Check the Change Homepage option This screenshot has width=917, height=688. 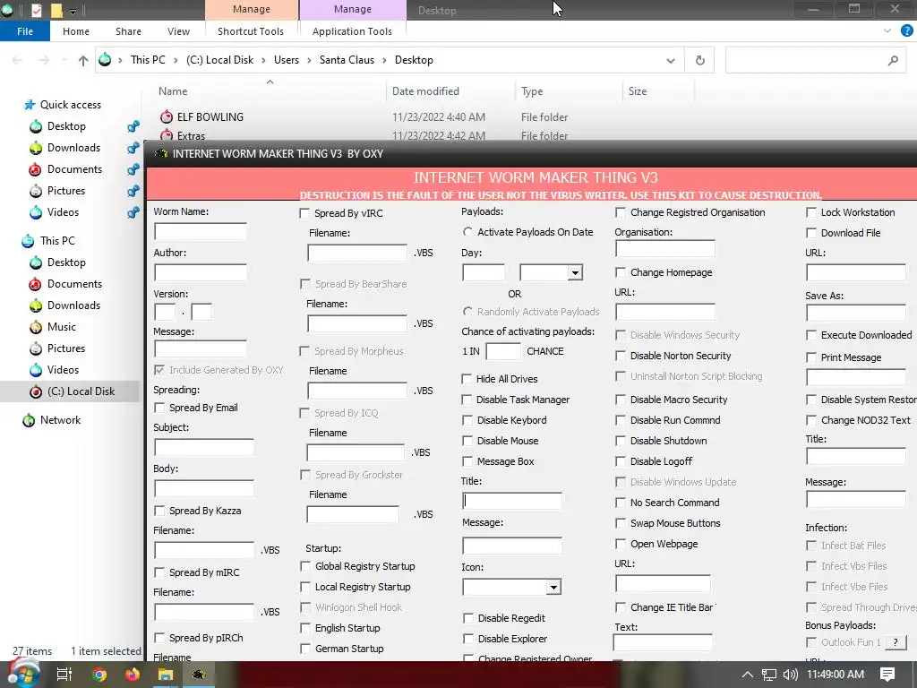[x=621, y=272]
